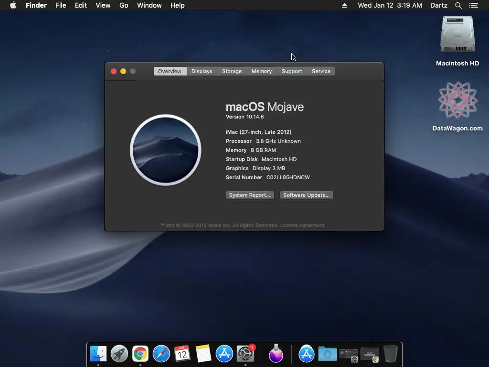Open the Edit menu
This screenshot has height=367, width=489.
pos(81,5)
